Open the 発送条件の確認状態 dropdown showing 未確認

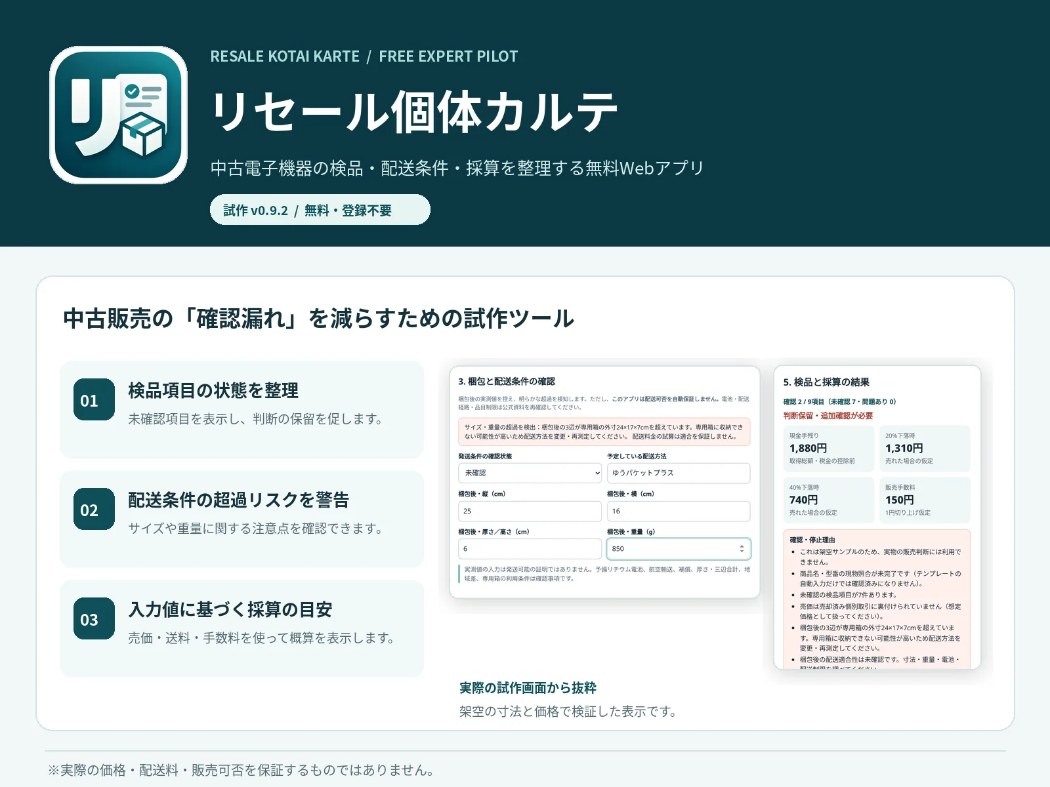tap(530, 473)
